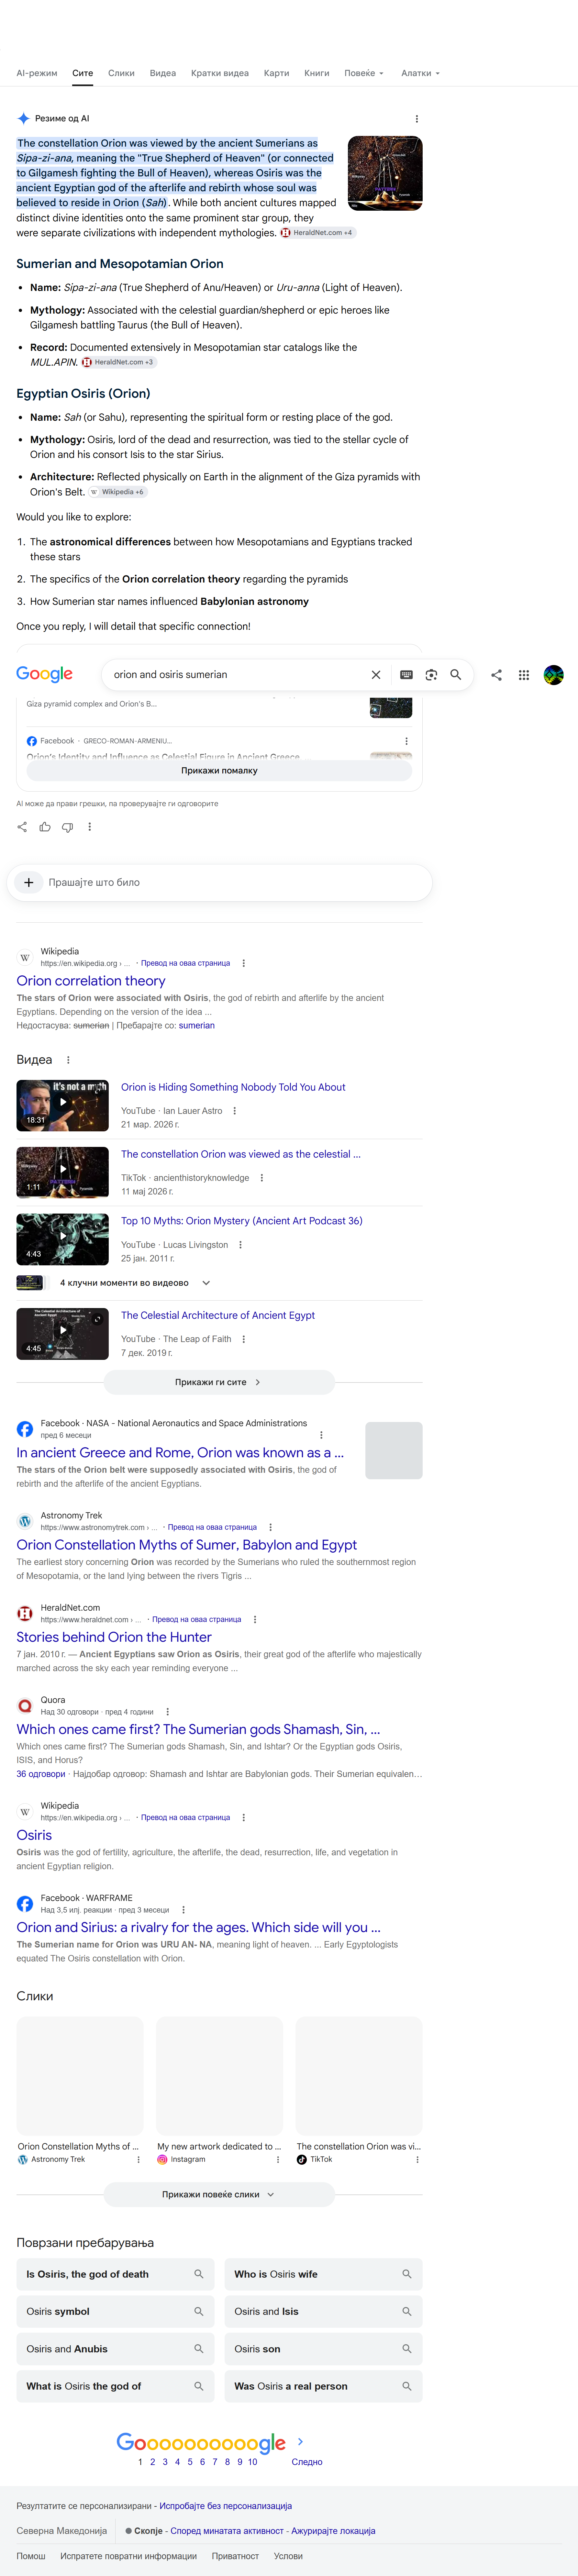Click the share icon beside the search bar
Screen dimensions: 578x2576
[496, 675]
